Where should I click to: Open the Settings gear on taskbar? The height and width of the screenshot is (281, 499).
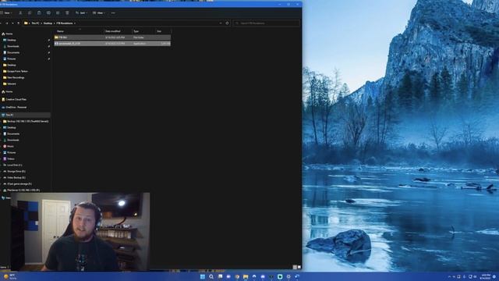pyautogui.click(x=288, y=276)
